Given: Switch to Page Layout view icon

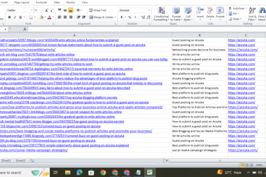Looking at the screenshot, I should coord(246,165).
